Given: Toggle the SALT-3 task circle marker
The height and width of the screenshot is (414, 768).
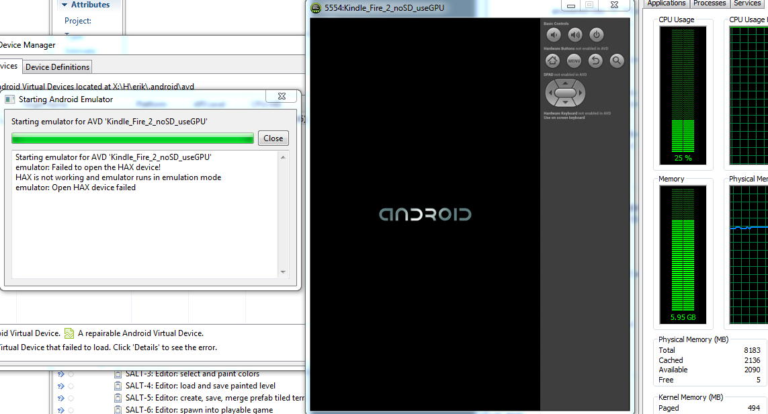Looking at the screenshot, I should click(x=71, y=374).
